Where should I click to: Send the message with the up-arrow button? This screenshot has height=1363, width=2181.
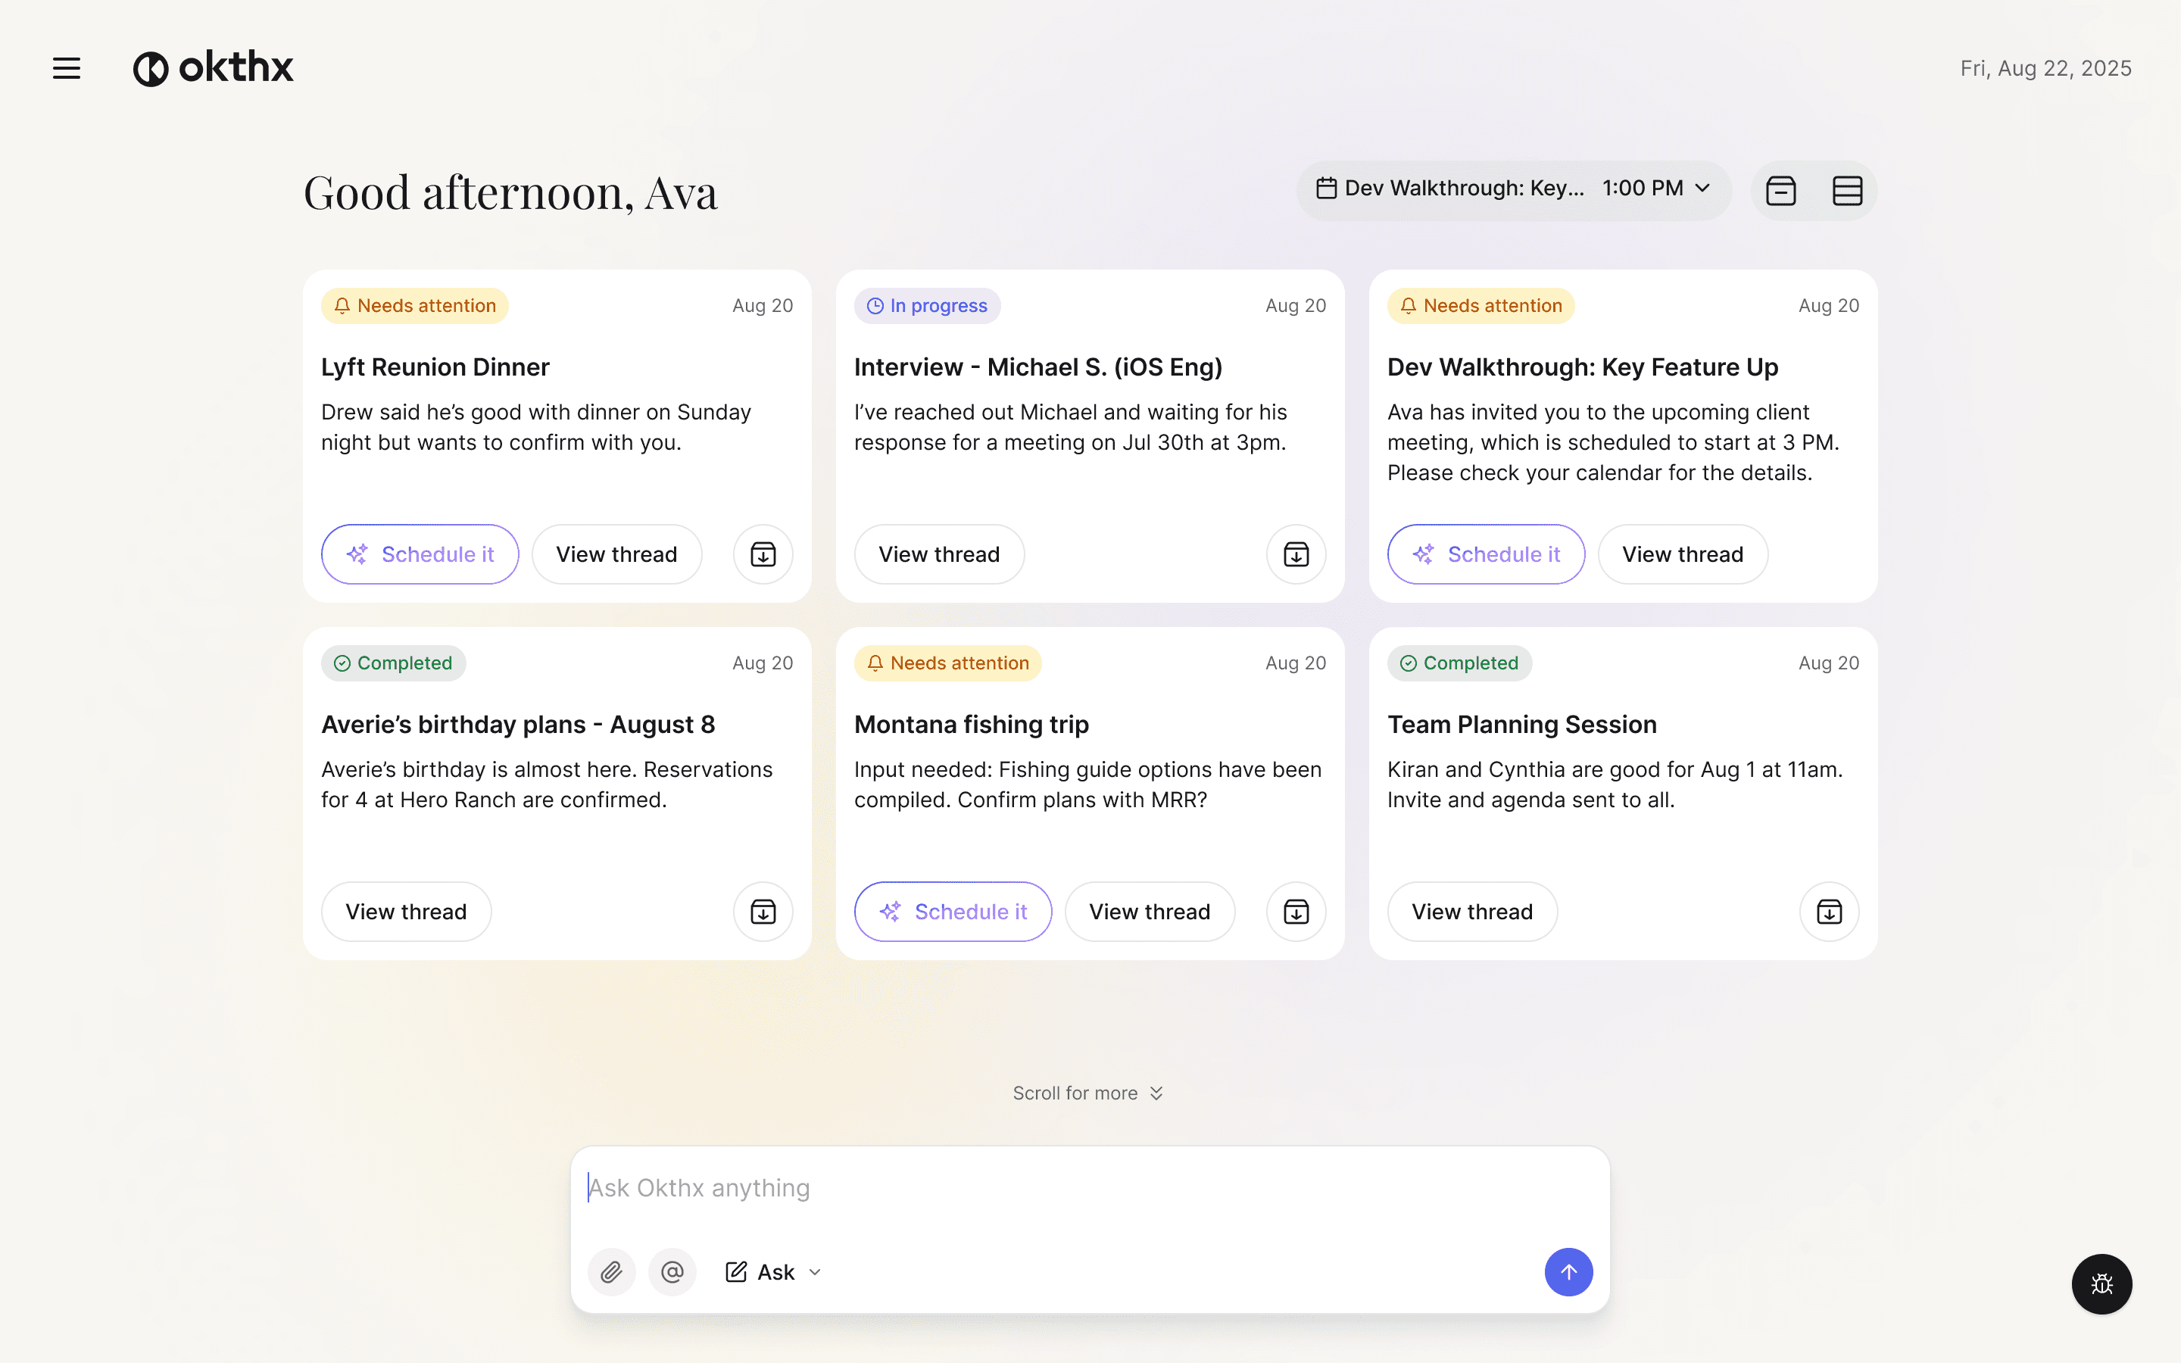1568,1271
